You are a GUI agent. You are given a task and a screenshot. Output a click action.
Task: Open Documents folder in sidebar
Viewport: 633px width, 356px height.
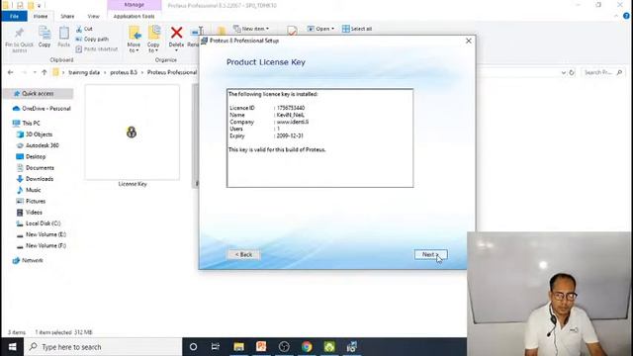(36, 168)
